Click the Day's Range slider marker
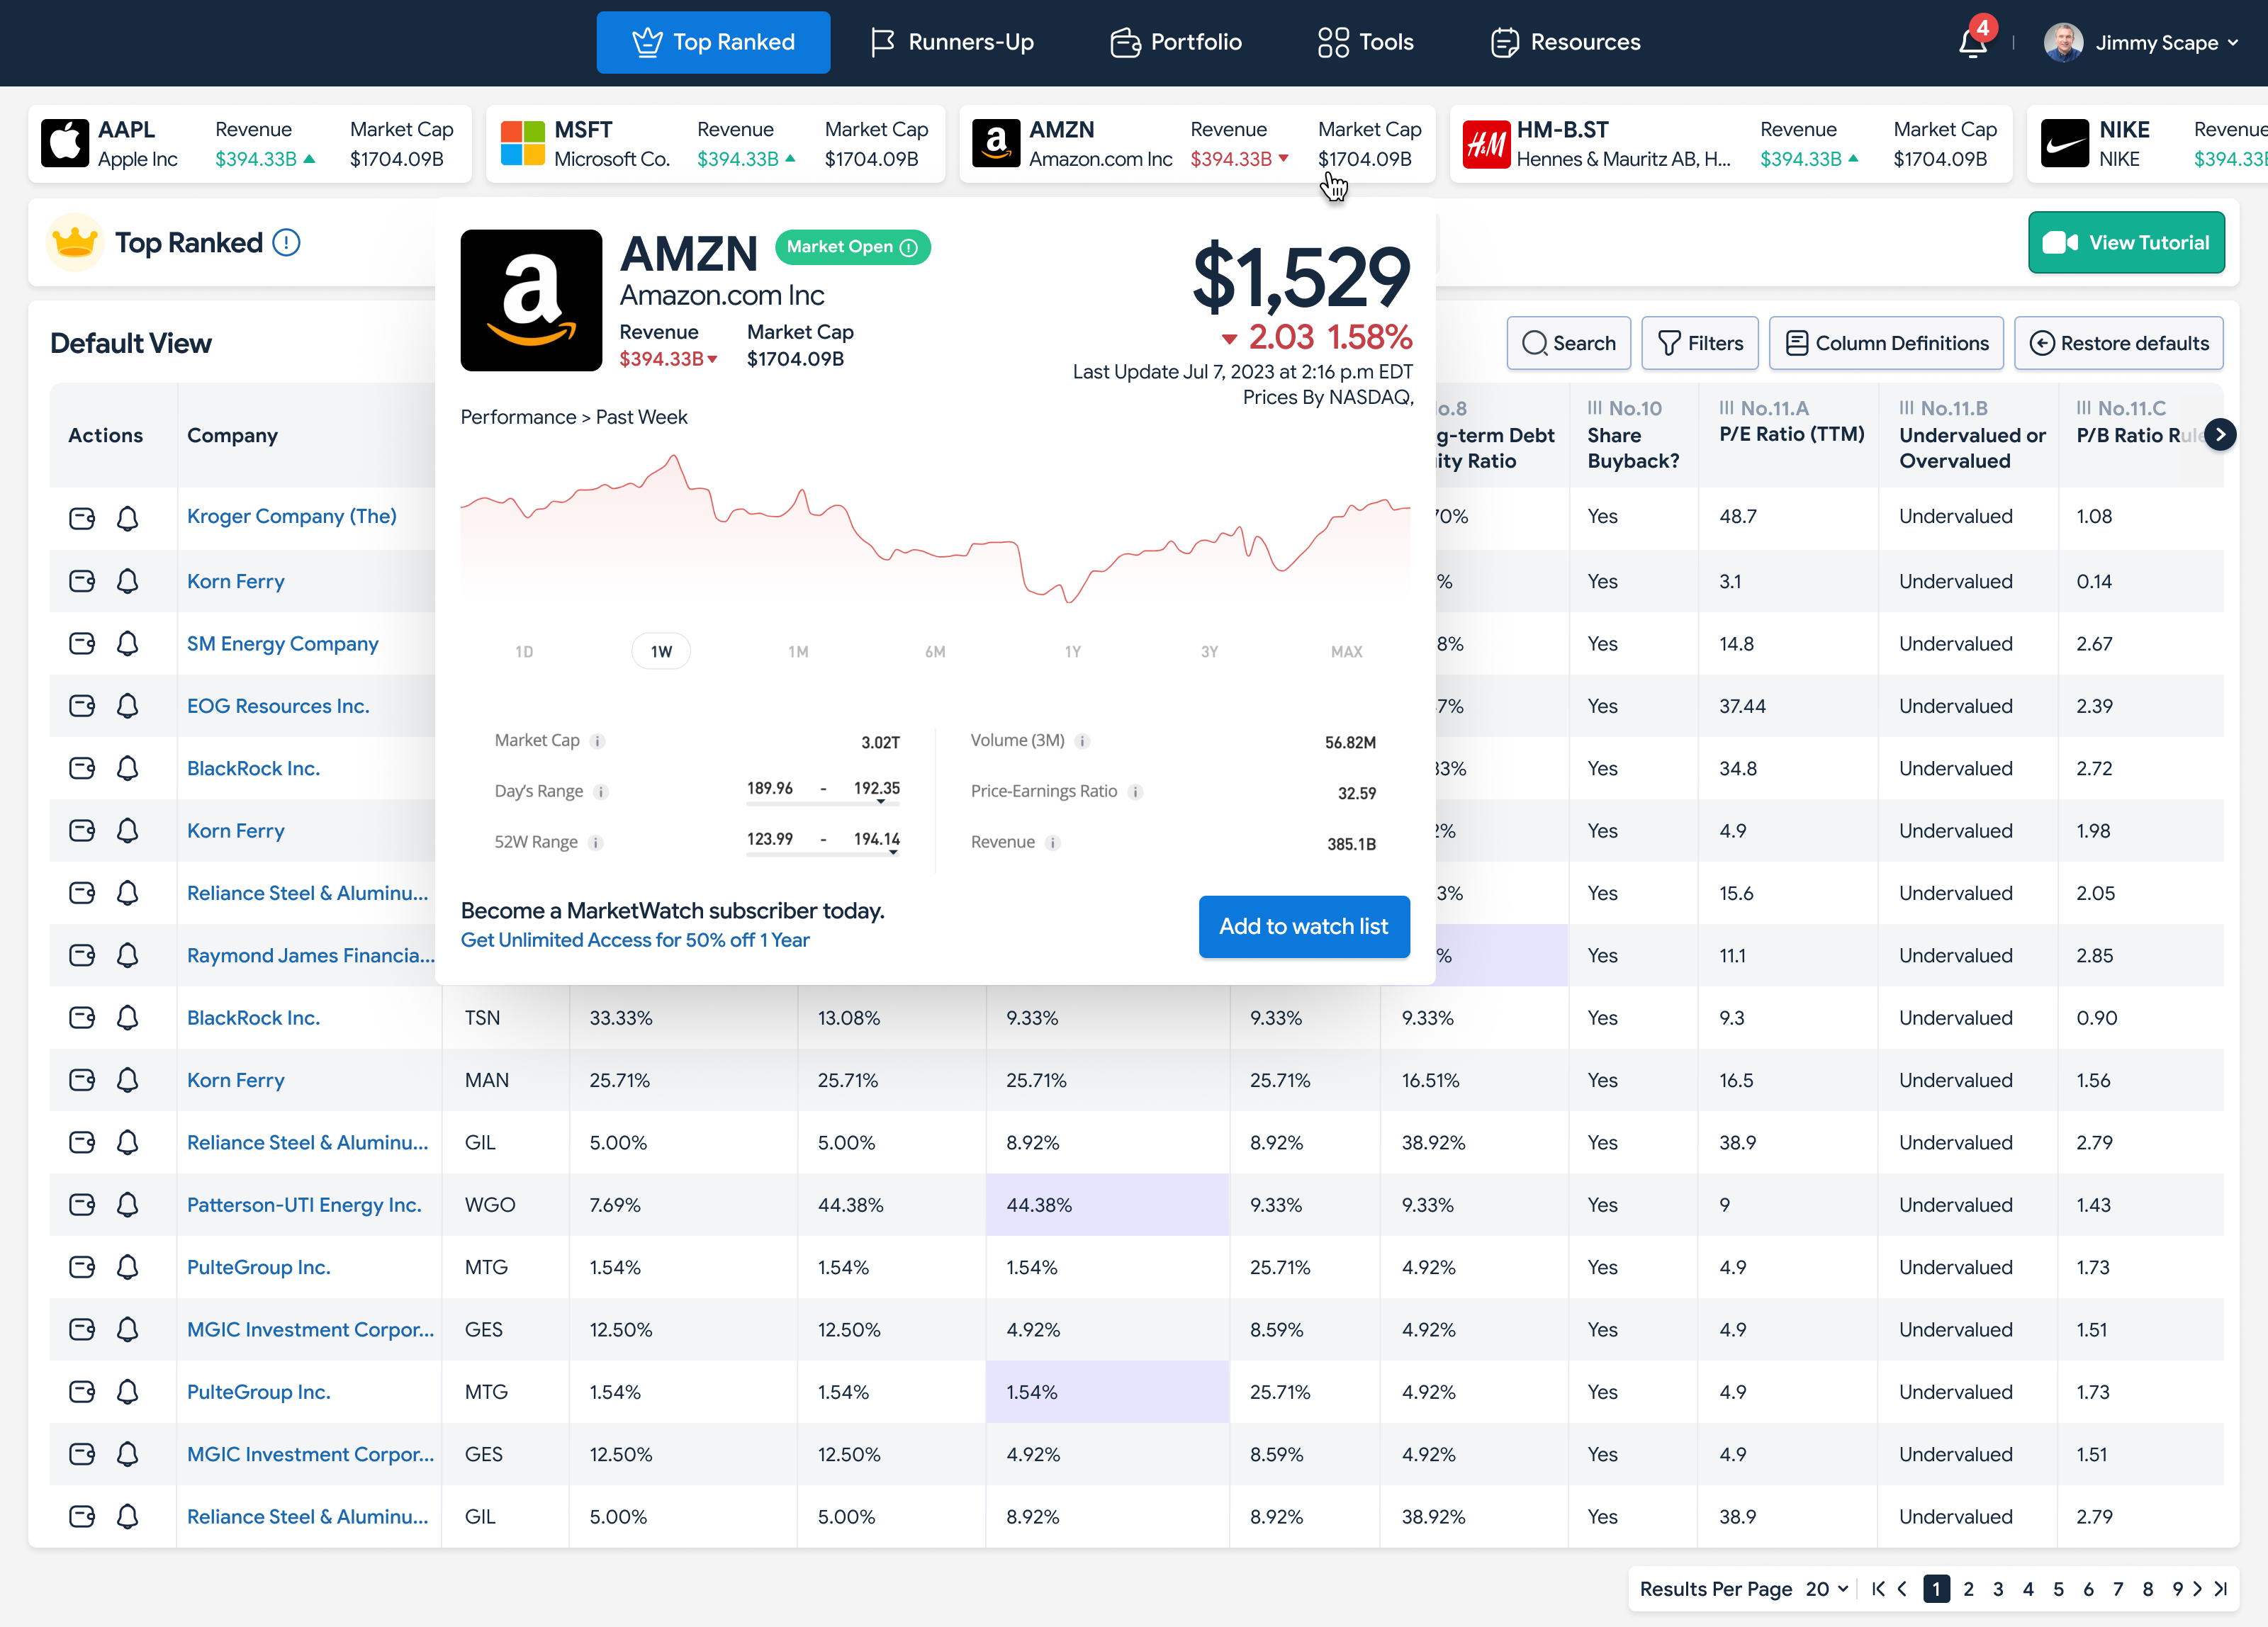The image size is (2268, 1627). point(881,801)
